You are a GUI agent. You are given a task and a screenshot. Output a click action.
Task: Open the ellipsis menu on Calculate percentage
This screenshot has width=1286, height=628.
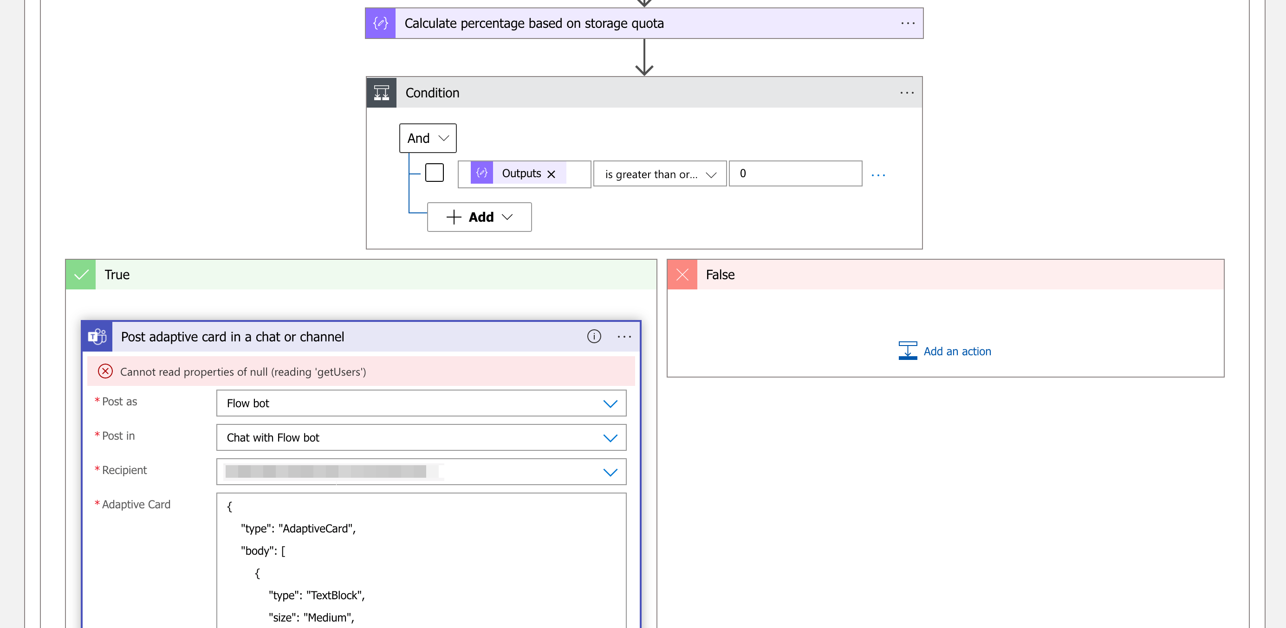(x=907, y=23)
